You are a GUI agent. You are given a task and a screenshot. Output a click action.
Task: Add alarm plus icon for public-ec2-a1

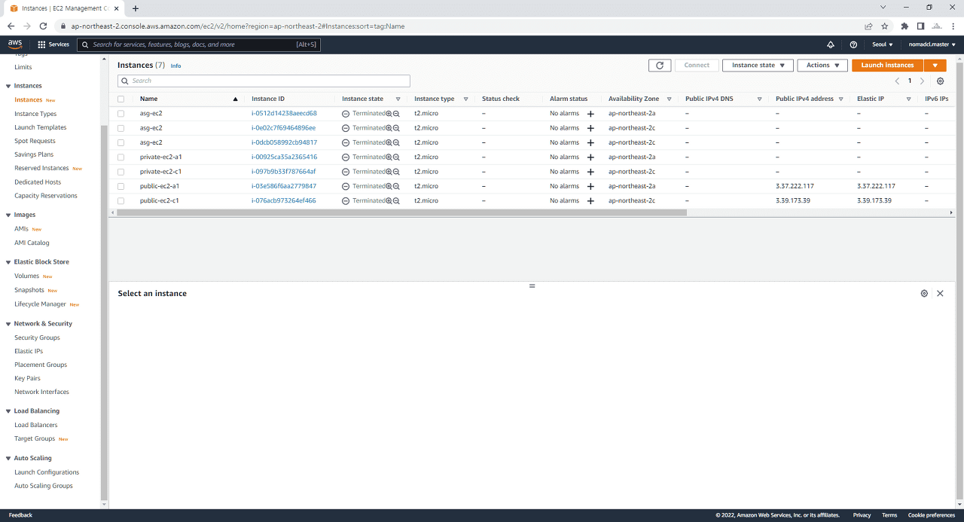[x=590, y=186]
